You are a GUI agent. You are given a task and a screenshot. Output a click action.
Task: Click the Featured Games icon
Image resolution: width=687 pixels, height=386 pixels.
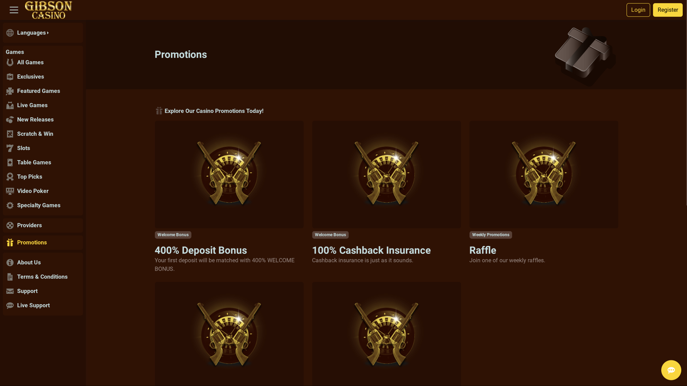(x=10, y=91)
